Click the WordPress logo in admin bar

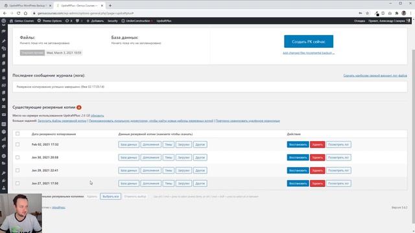point(3,21)
